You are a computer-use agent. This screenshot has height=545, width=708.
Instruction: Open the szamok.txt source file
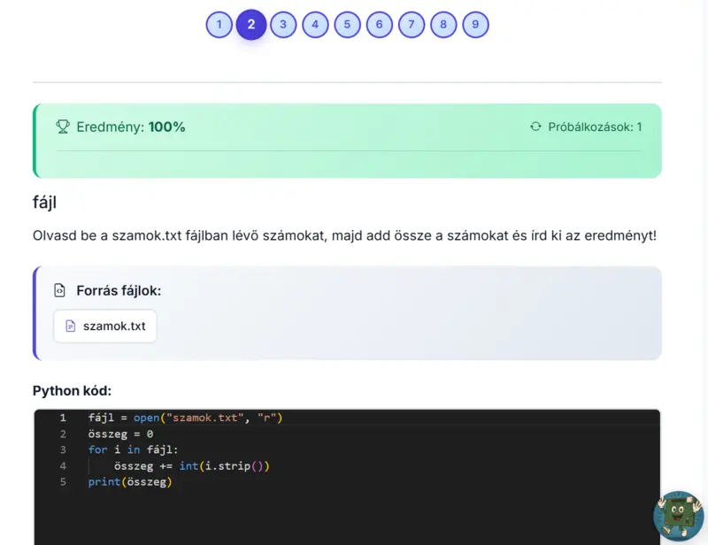tap(105, 326)
